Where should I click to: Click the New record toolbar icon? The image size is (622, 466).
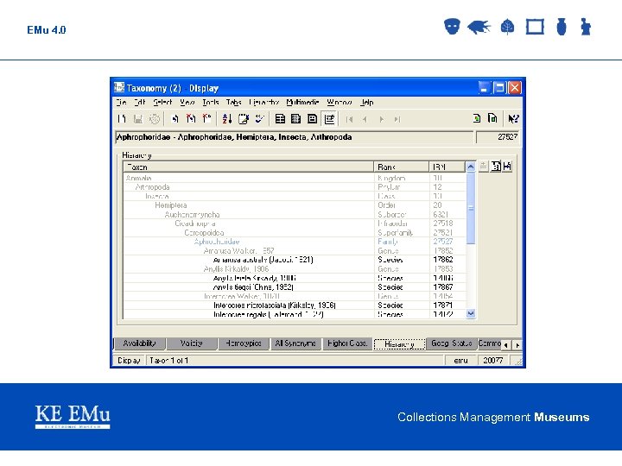pos(122,119)
